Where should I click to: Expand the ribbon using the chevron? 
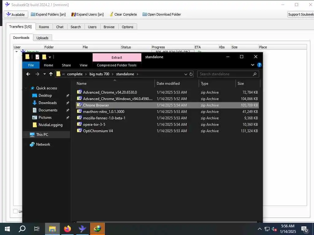[x=253, y=65]
